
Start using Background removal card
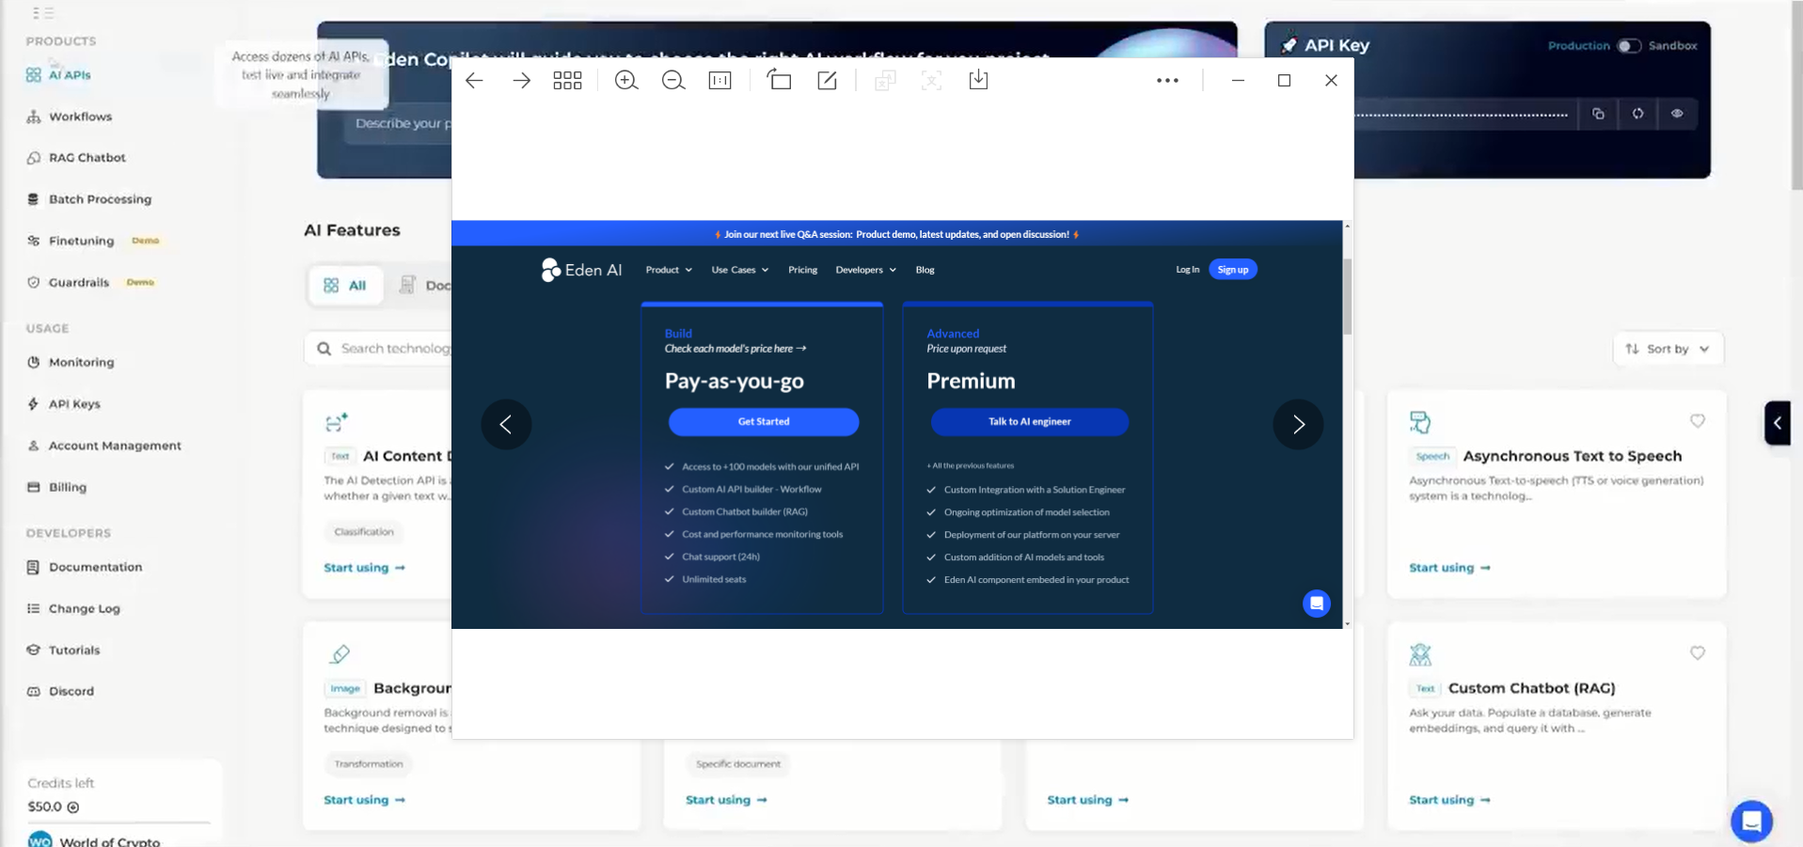click(x=365, y=800)
